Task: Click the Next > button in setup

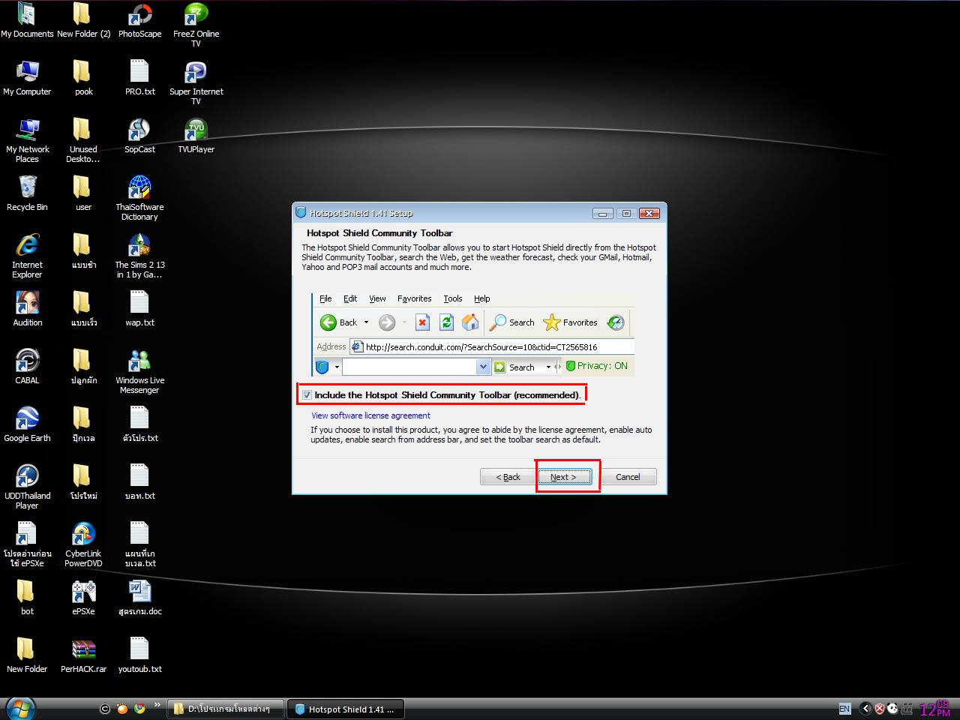Action: 565,477
